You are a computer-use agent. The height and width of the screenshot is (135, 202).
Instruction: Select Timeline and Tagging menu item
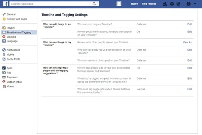tap(19, 32)
